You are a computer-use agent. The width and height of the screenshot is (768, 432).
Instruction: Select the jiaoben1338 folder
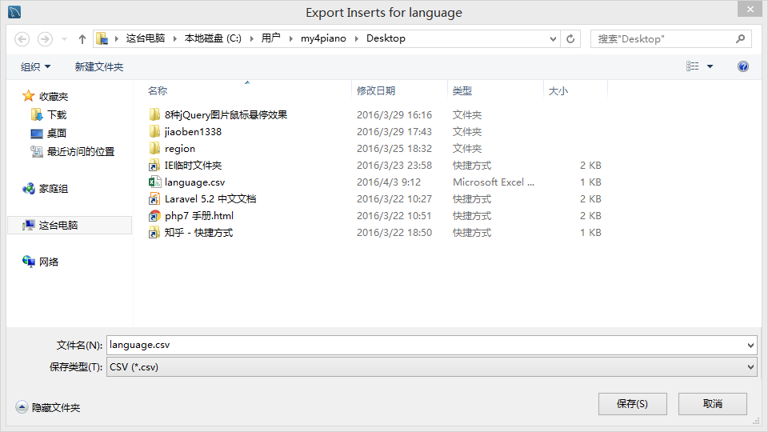click(193, 132)
